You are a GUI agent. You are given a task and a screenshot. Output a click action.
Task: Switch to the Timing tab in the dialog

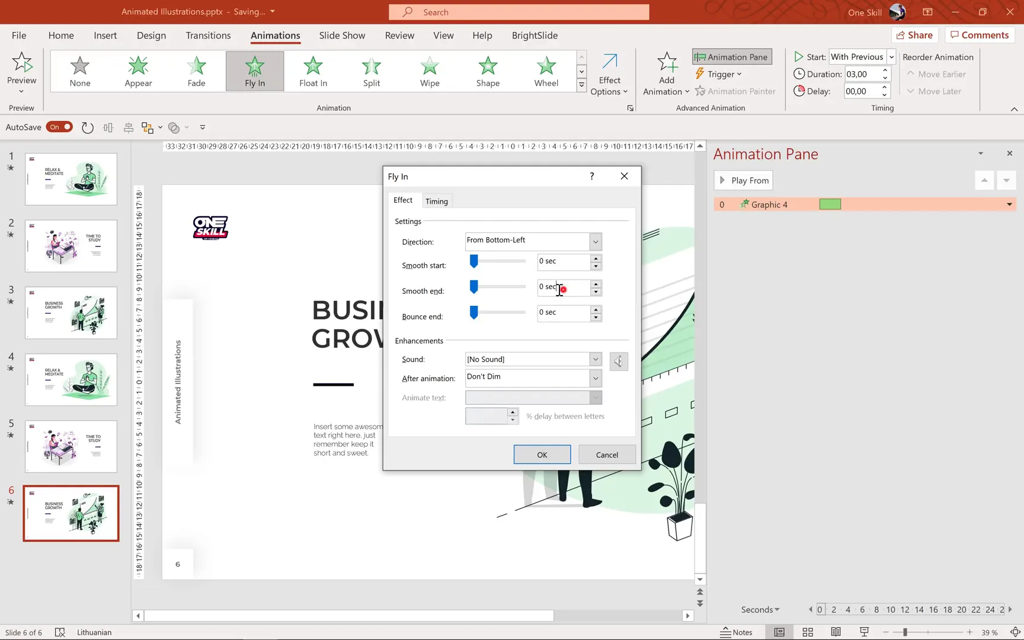437,200
